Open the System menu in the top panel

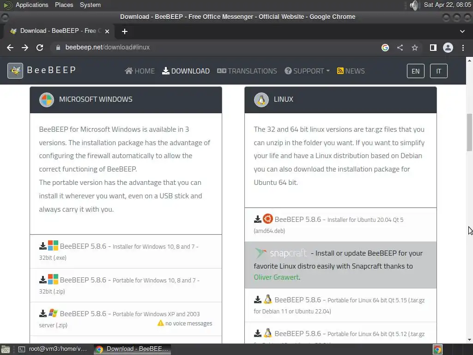tap(90, 5)
